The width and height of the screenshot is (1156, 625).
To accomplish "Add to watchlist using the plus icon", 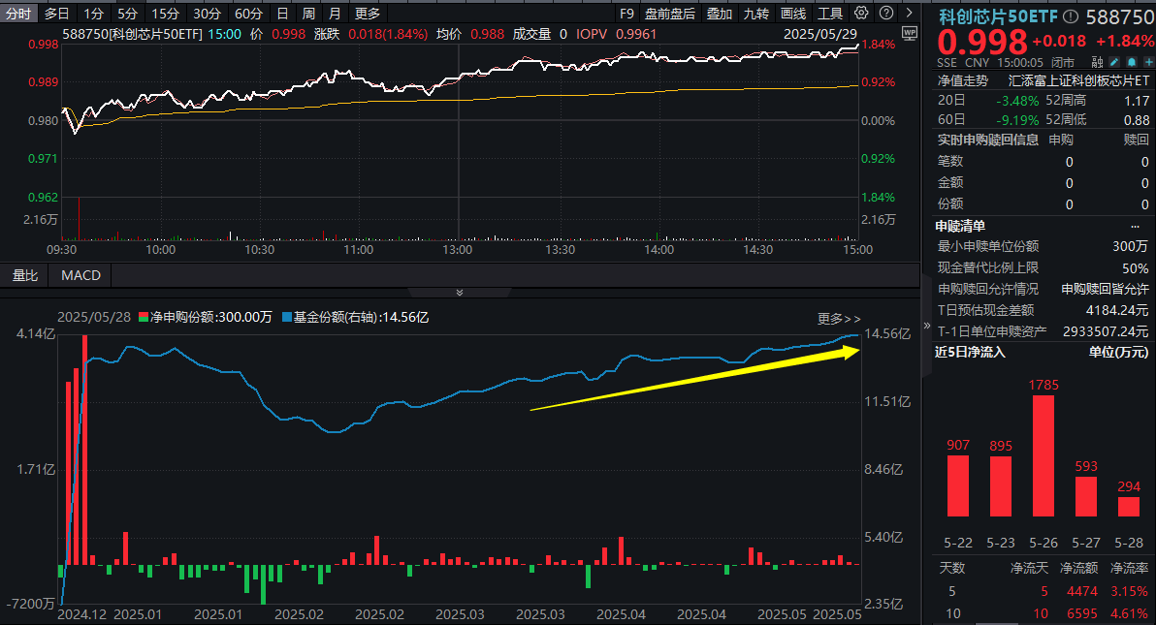I will tap(1149, 60).
